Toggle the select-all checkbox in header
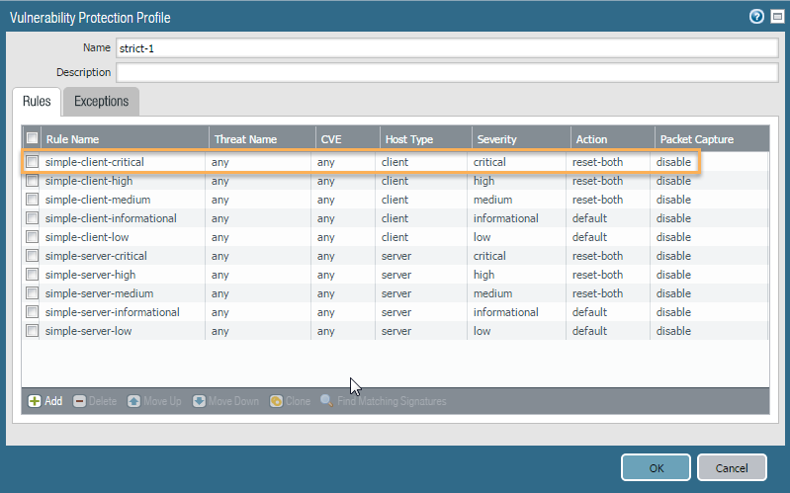 click(x=33, y=138)
